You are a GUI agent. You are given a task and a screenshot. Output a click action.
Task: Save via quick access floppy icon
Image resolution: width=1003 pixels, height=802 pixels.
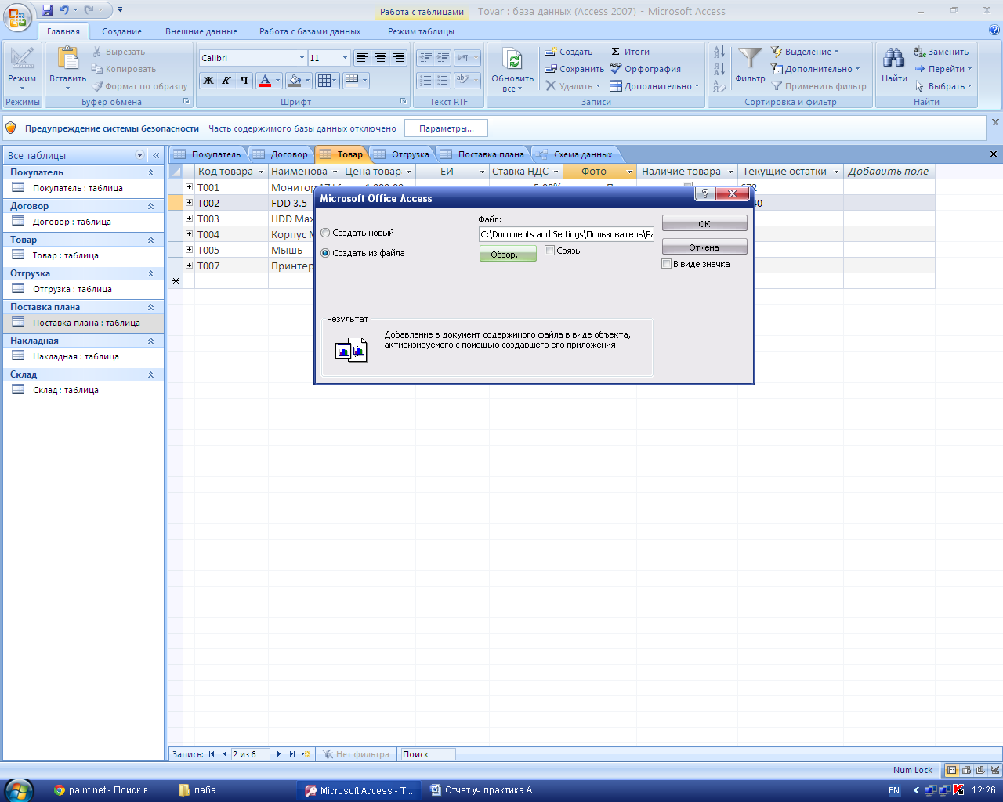point(47,10)
